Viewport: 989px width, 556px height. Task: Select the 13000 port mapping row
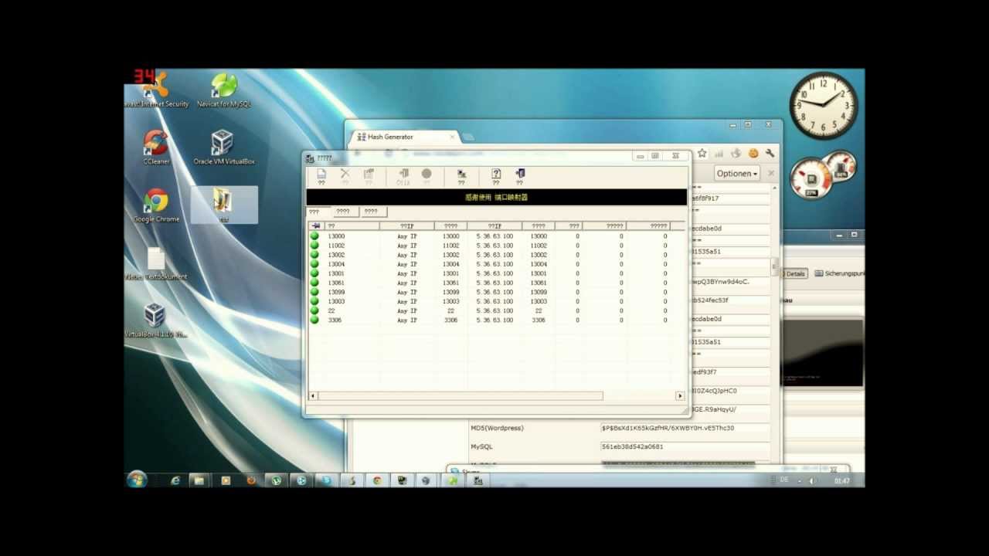pos(495,236)
